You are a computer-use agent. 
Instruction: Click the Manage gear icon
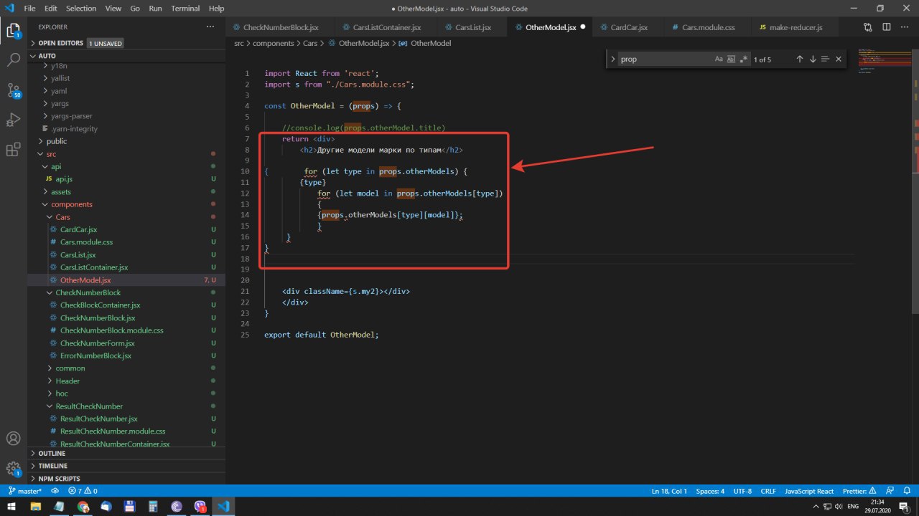[x=13, y=469]
